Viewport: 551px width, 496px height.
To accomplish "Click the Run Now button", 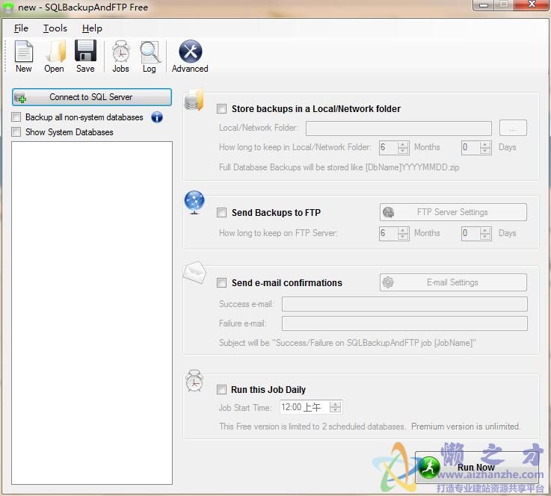I will [x=477, y=468].
